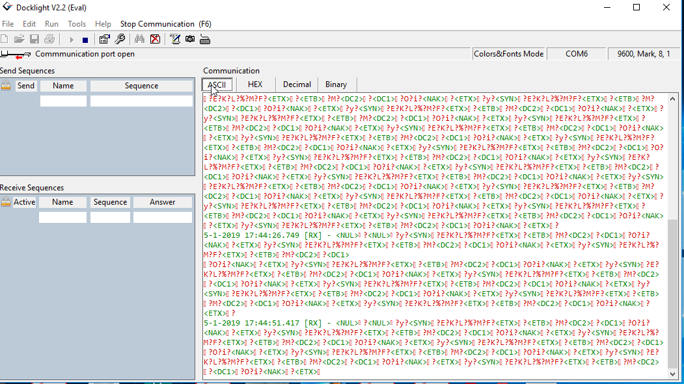This screenshot has width=684, height=384.
Task: Click Name header in Send Sequences
Action: pyautogui.click(x=63, y=86)
